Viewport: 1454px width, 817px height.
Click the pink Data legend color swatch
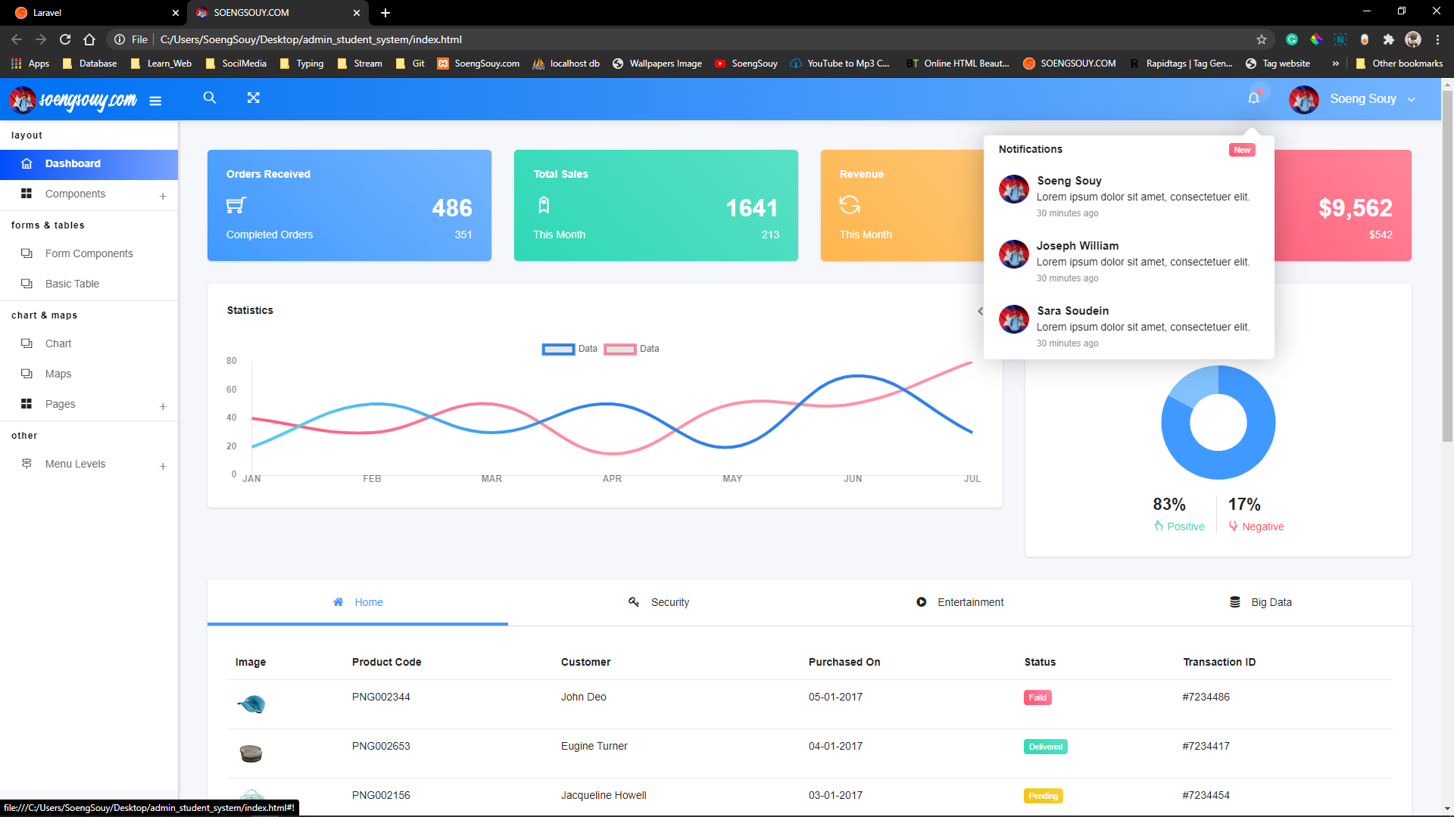tap(619, 349)
